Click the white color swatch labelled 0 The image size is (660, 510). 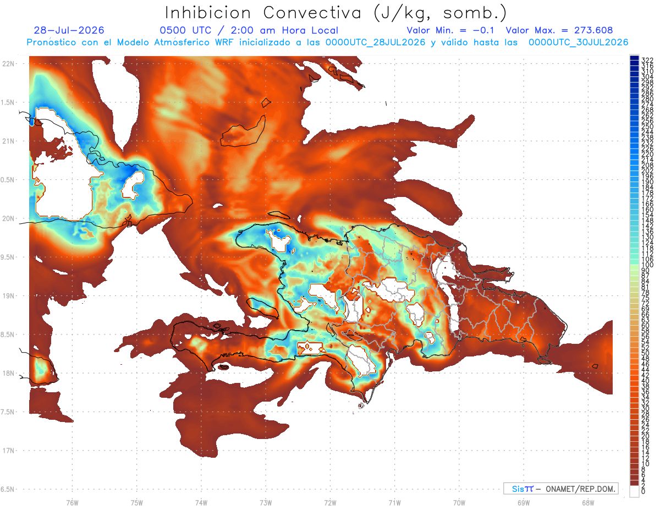[635, 492]
